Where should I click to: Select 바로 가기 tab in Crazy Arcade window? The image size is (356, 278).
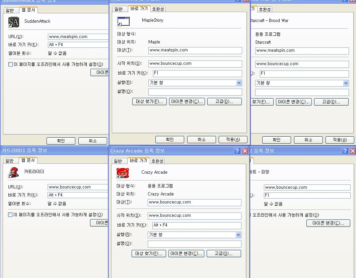pyautogui.click(x=139, y=161)
